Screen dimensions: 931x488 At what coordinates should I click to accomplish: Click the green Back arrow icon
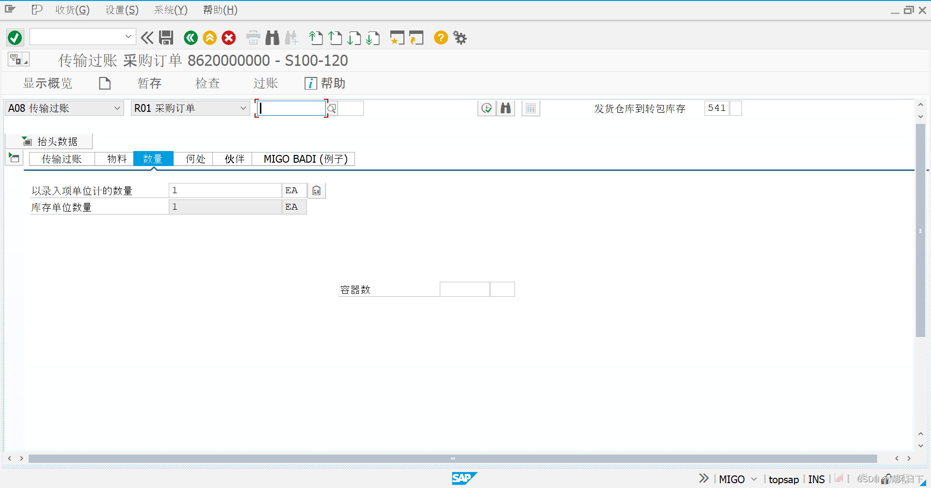(x=191, y=37)
